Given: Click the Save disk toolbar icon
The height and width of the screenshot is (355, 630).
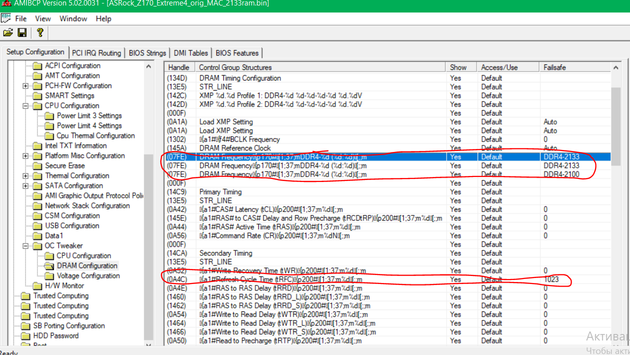Looking at the screenshot, I should pyautogui.click(x=22, y=33).
